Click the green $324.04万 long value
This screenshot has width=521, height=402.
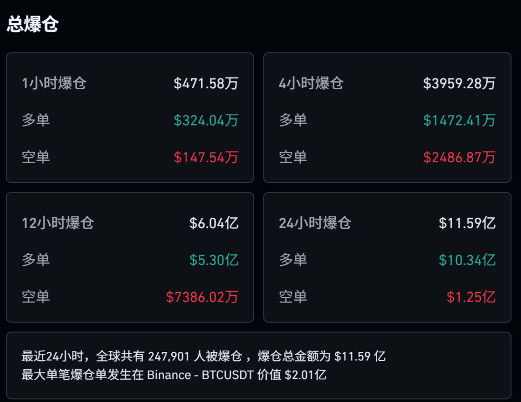(x=206, y=120)
